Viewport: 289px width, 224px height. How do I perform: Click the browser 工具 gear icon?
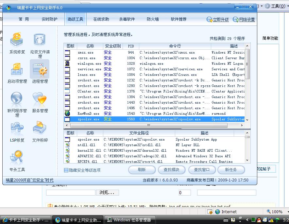[x=267, y=6]
